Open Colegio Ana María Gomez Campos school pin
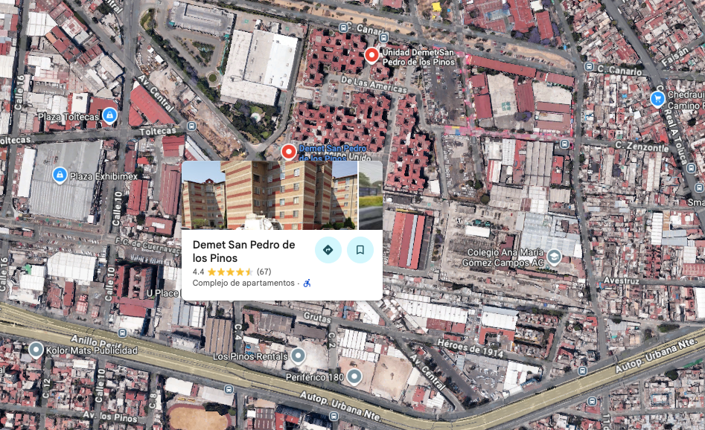 (554, 257)
